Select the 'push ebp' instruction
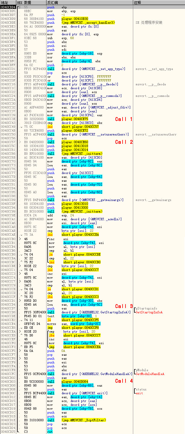 point(57,7)
